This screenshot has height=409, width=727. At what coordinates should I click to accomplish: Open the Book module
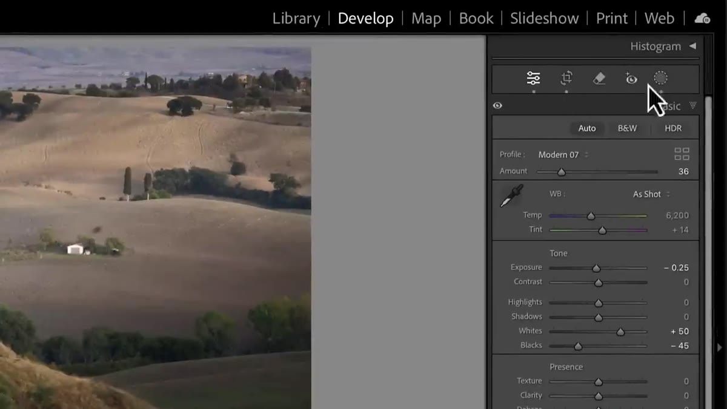[x=476, y=18]
